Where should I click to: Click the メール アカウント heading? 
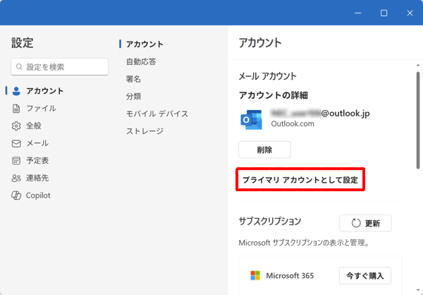pyautogui.click(x=268, y=76)
